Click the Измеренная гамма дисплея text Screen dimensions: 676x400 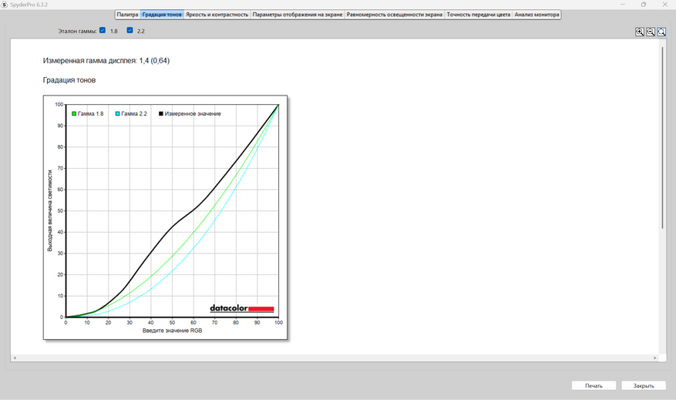[106, 61]
